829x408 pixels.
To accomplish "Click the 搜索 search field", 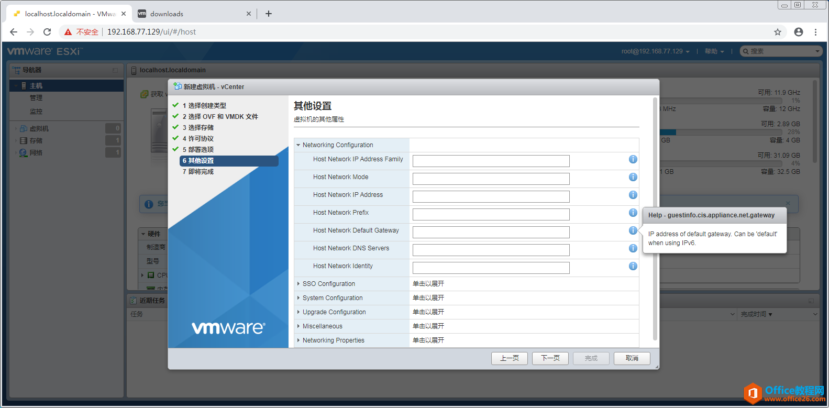I will pos(780,51).
